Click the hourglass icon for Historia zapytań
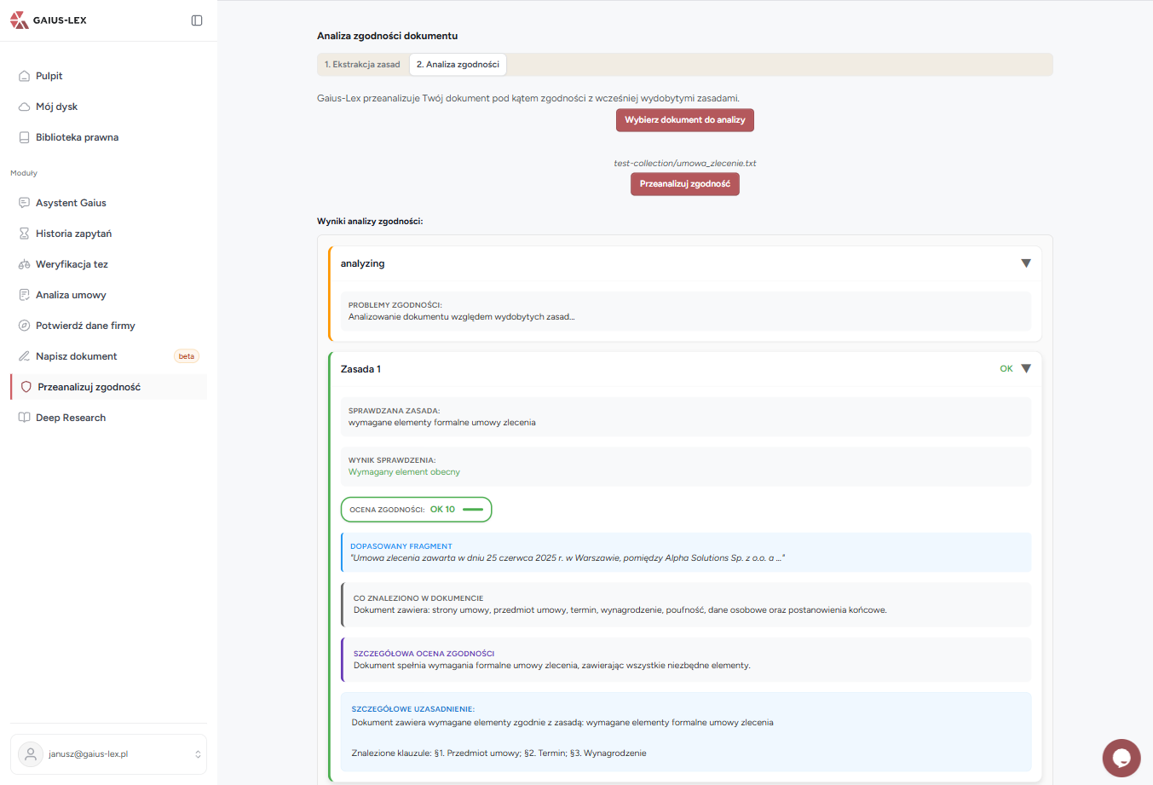 click(x=24, y=234)
